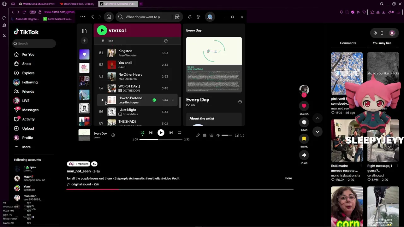
Task: Go to next TikTok video arrow
Action: (318, 131)
